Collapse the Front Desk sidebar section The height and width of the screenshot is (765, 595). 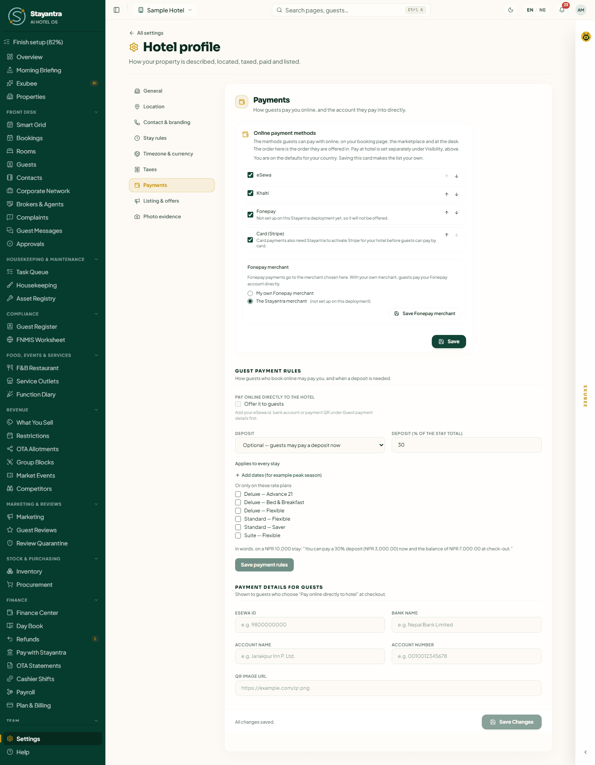click(96, 112)
